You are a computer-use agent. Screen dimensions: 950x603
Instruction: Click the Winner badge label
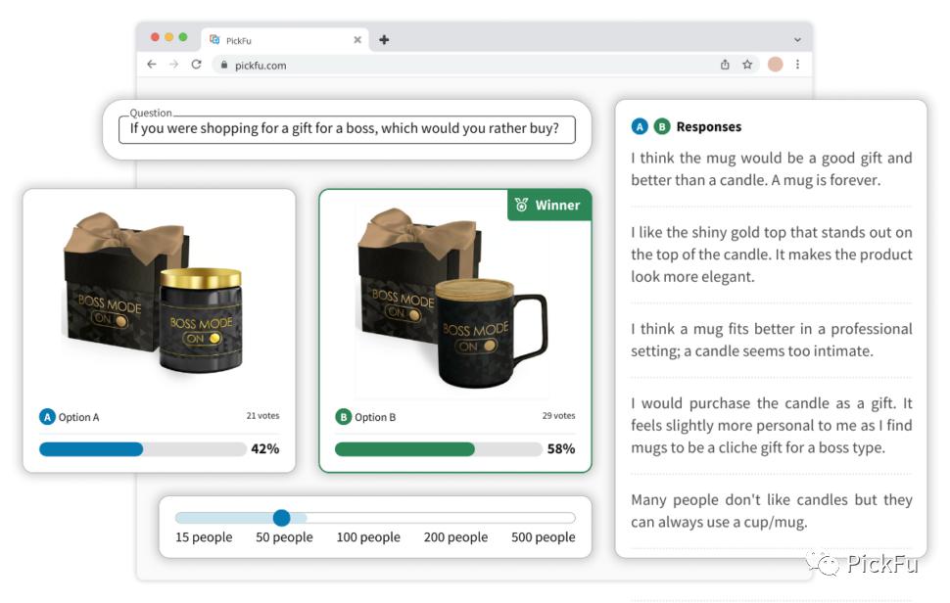(548, 206)
